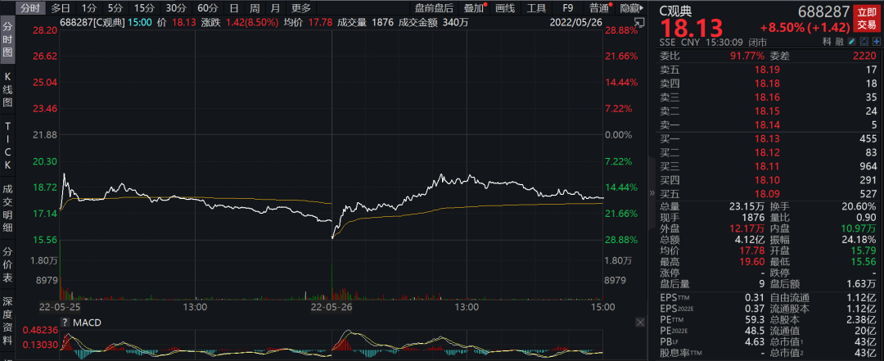Screen dimensions: 884x361
Task: Click the red 立即交易 button
Action: (865, 18)
